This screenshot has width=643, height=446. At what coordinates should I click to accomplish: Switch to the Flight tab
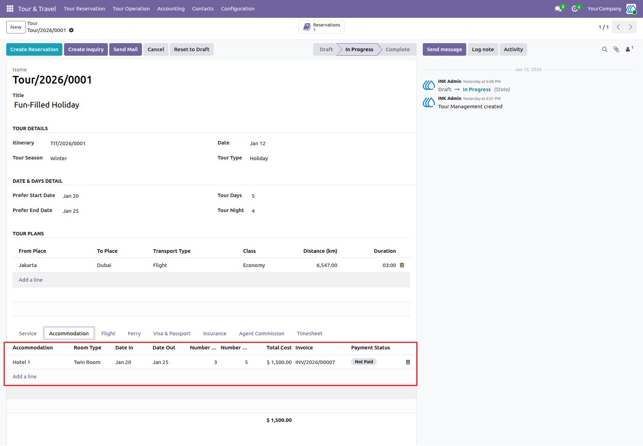coord(108,334)
